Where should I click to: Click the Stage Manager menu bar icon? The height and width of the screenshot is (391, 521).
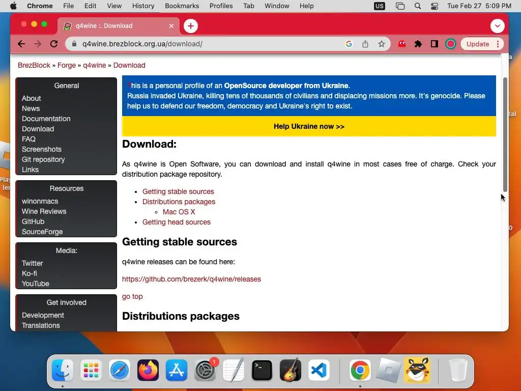[x=400, y=6]
